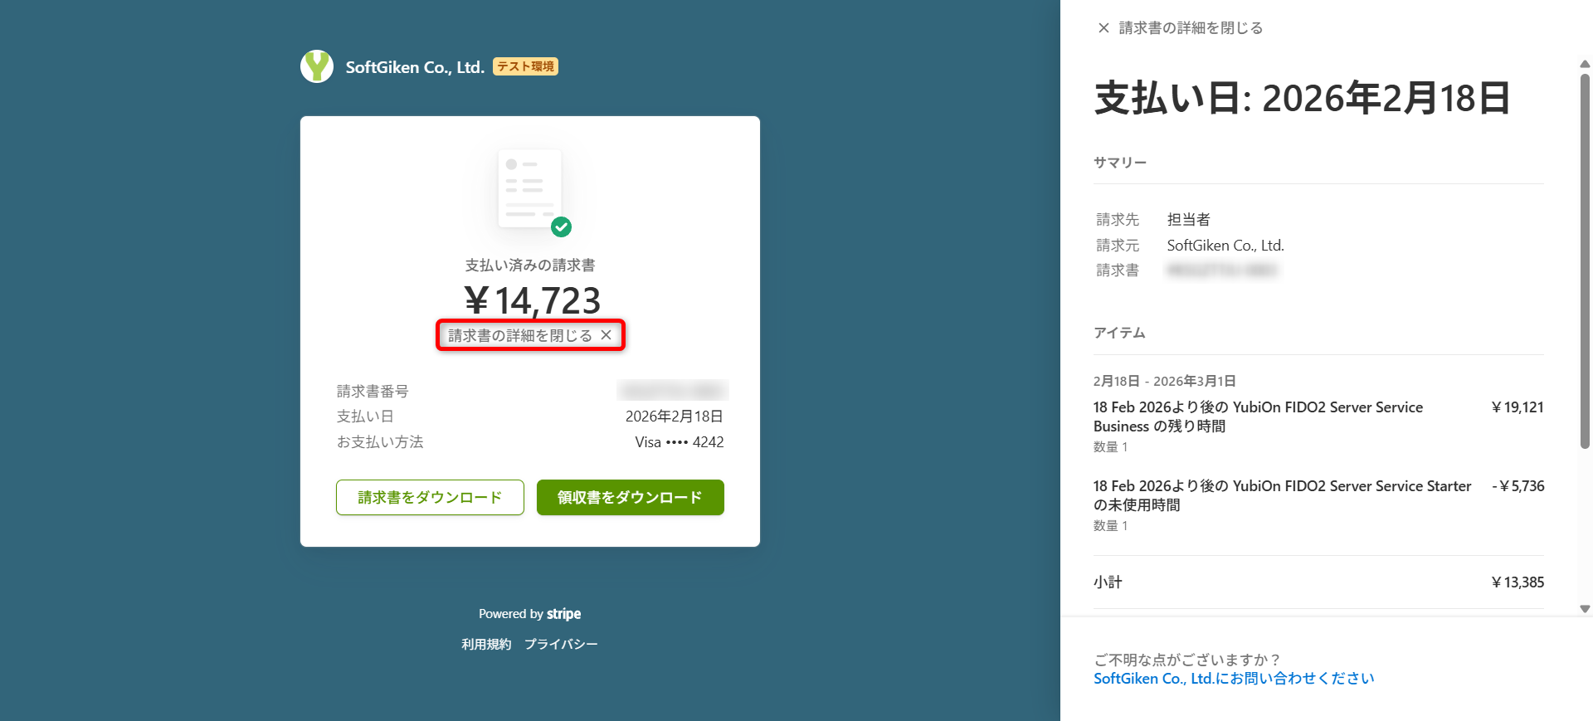Click the details panel scrollbar down arrow

[x=1585, y=609]
